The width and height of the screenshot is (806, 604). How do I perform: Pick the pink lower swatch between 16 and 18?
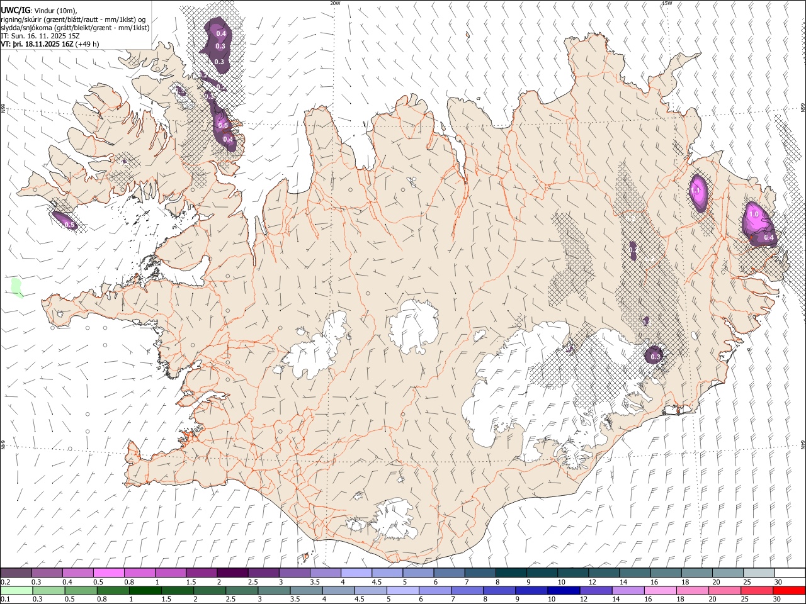pyautogui.click(x=660, y=590)
